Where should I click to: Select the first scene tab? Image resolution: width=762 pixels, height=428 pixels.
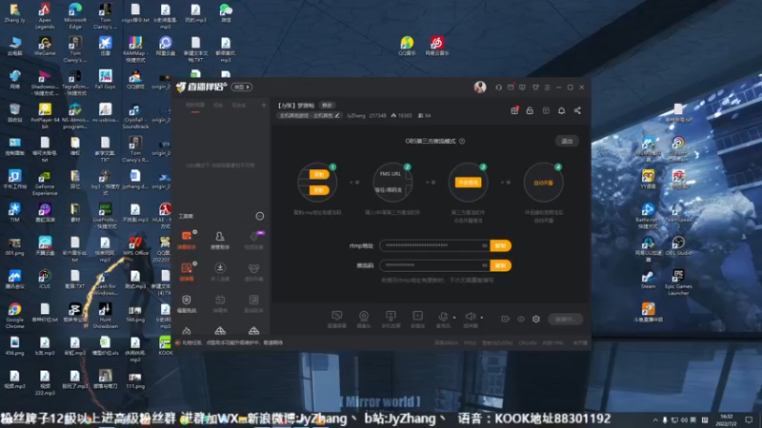tap(195, 106)
